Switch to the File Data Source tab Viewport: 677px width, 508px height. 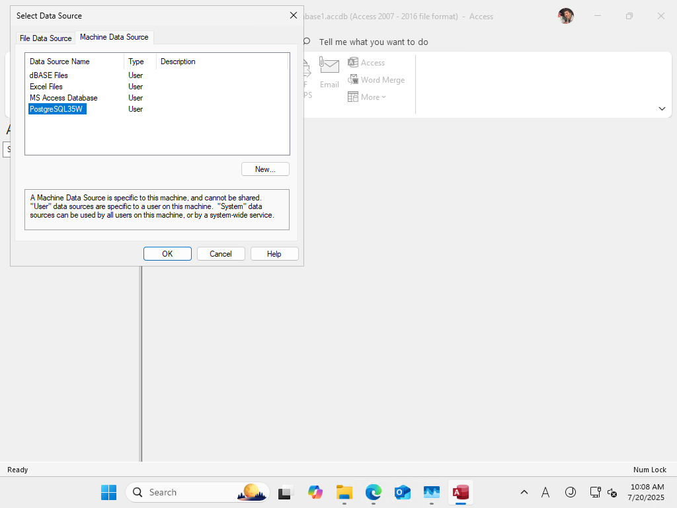(x=46, y=38)
